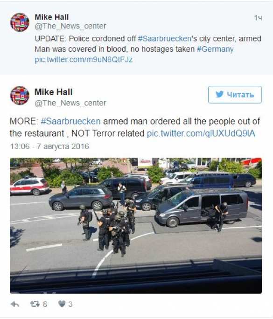This screenshot has width=273, height=319.
Task: Open Mike Hall avatar in main tweet
Action: click(x=20, y=96)
